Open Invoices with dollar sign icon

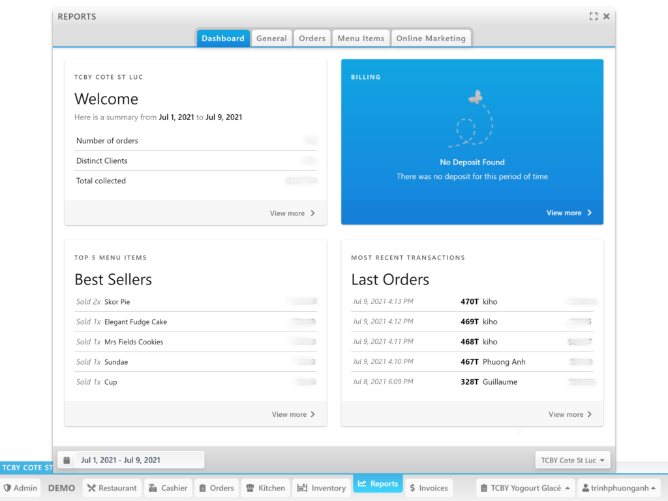tap(429, 488)
